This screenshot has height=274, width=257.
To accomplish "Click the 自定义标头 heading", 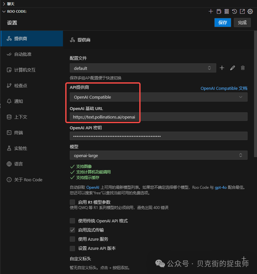I will (80, 259).
